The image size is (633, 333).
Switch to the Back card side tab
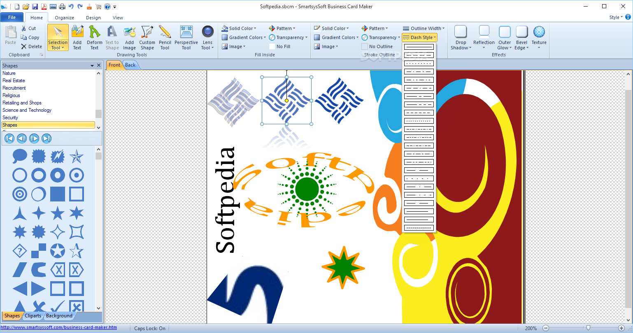click(130, 65)
